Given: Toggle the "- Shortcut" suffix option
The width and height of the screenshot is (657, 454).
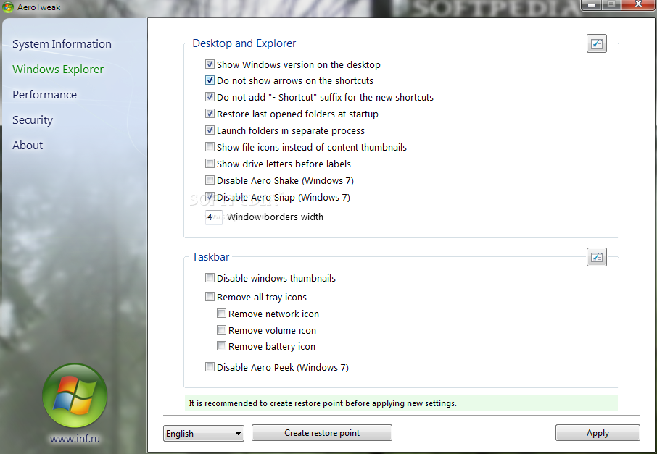Looking at the screenshot, I should (210, 97).
